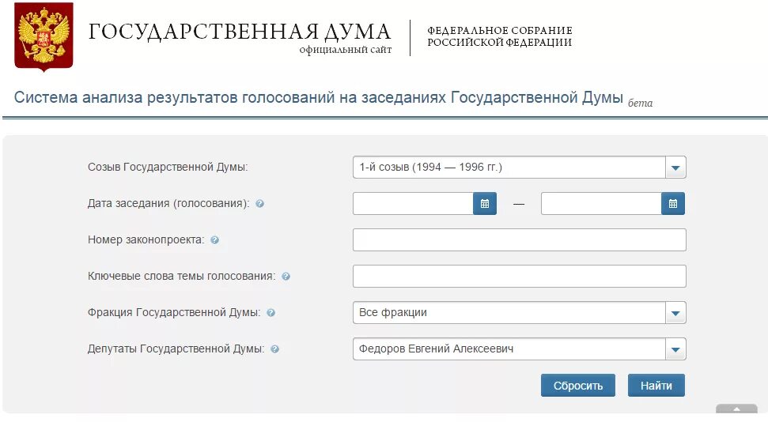Viewport: 768px width, 422px height.
Task: Click help icon beside Ключевые слова темы голосования
Action: click(x=286, y=277)
